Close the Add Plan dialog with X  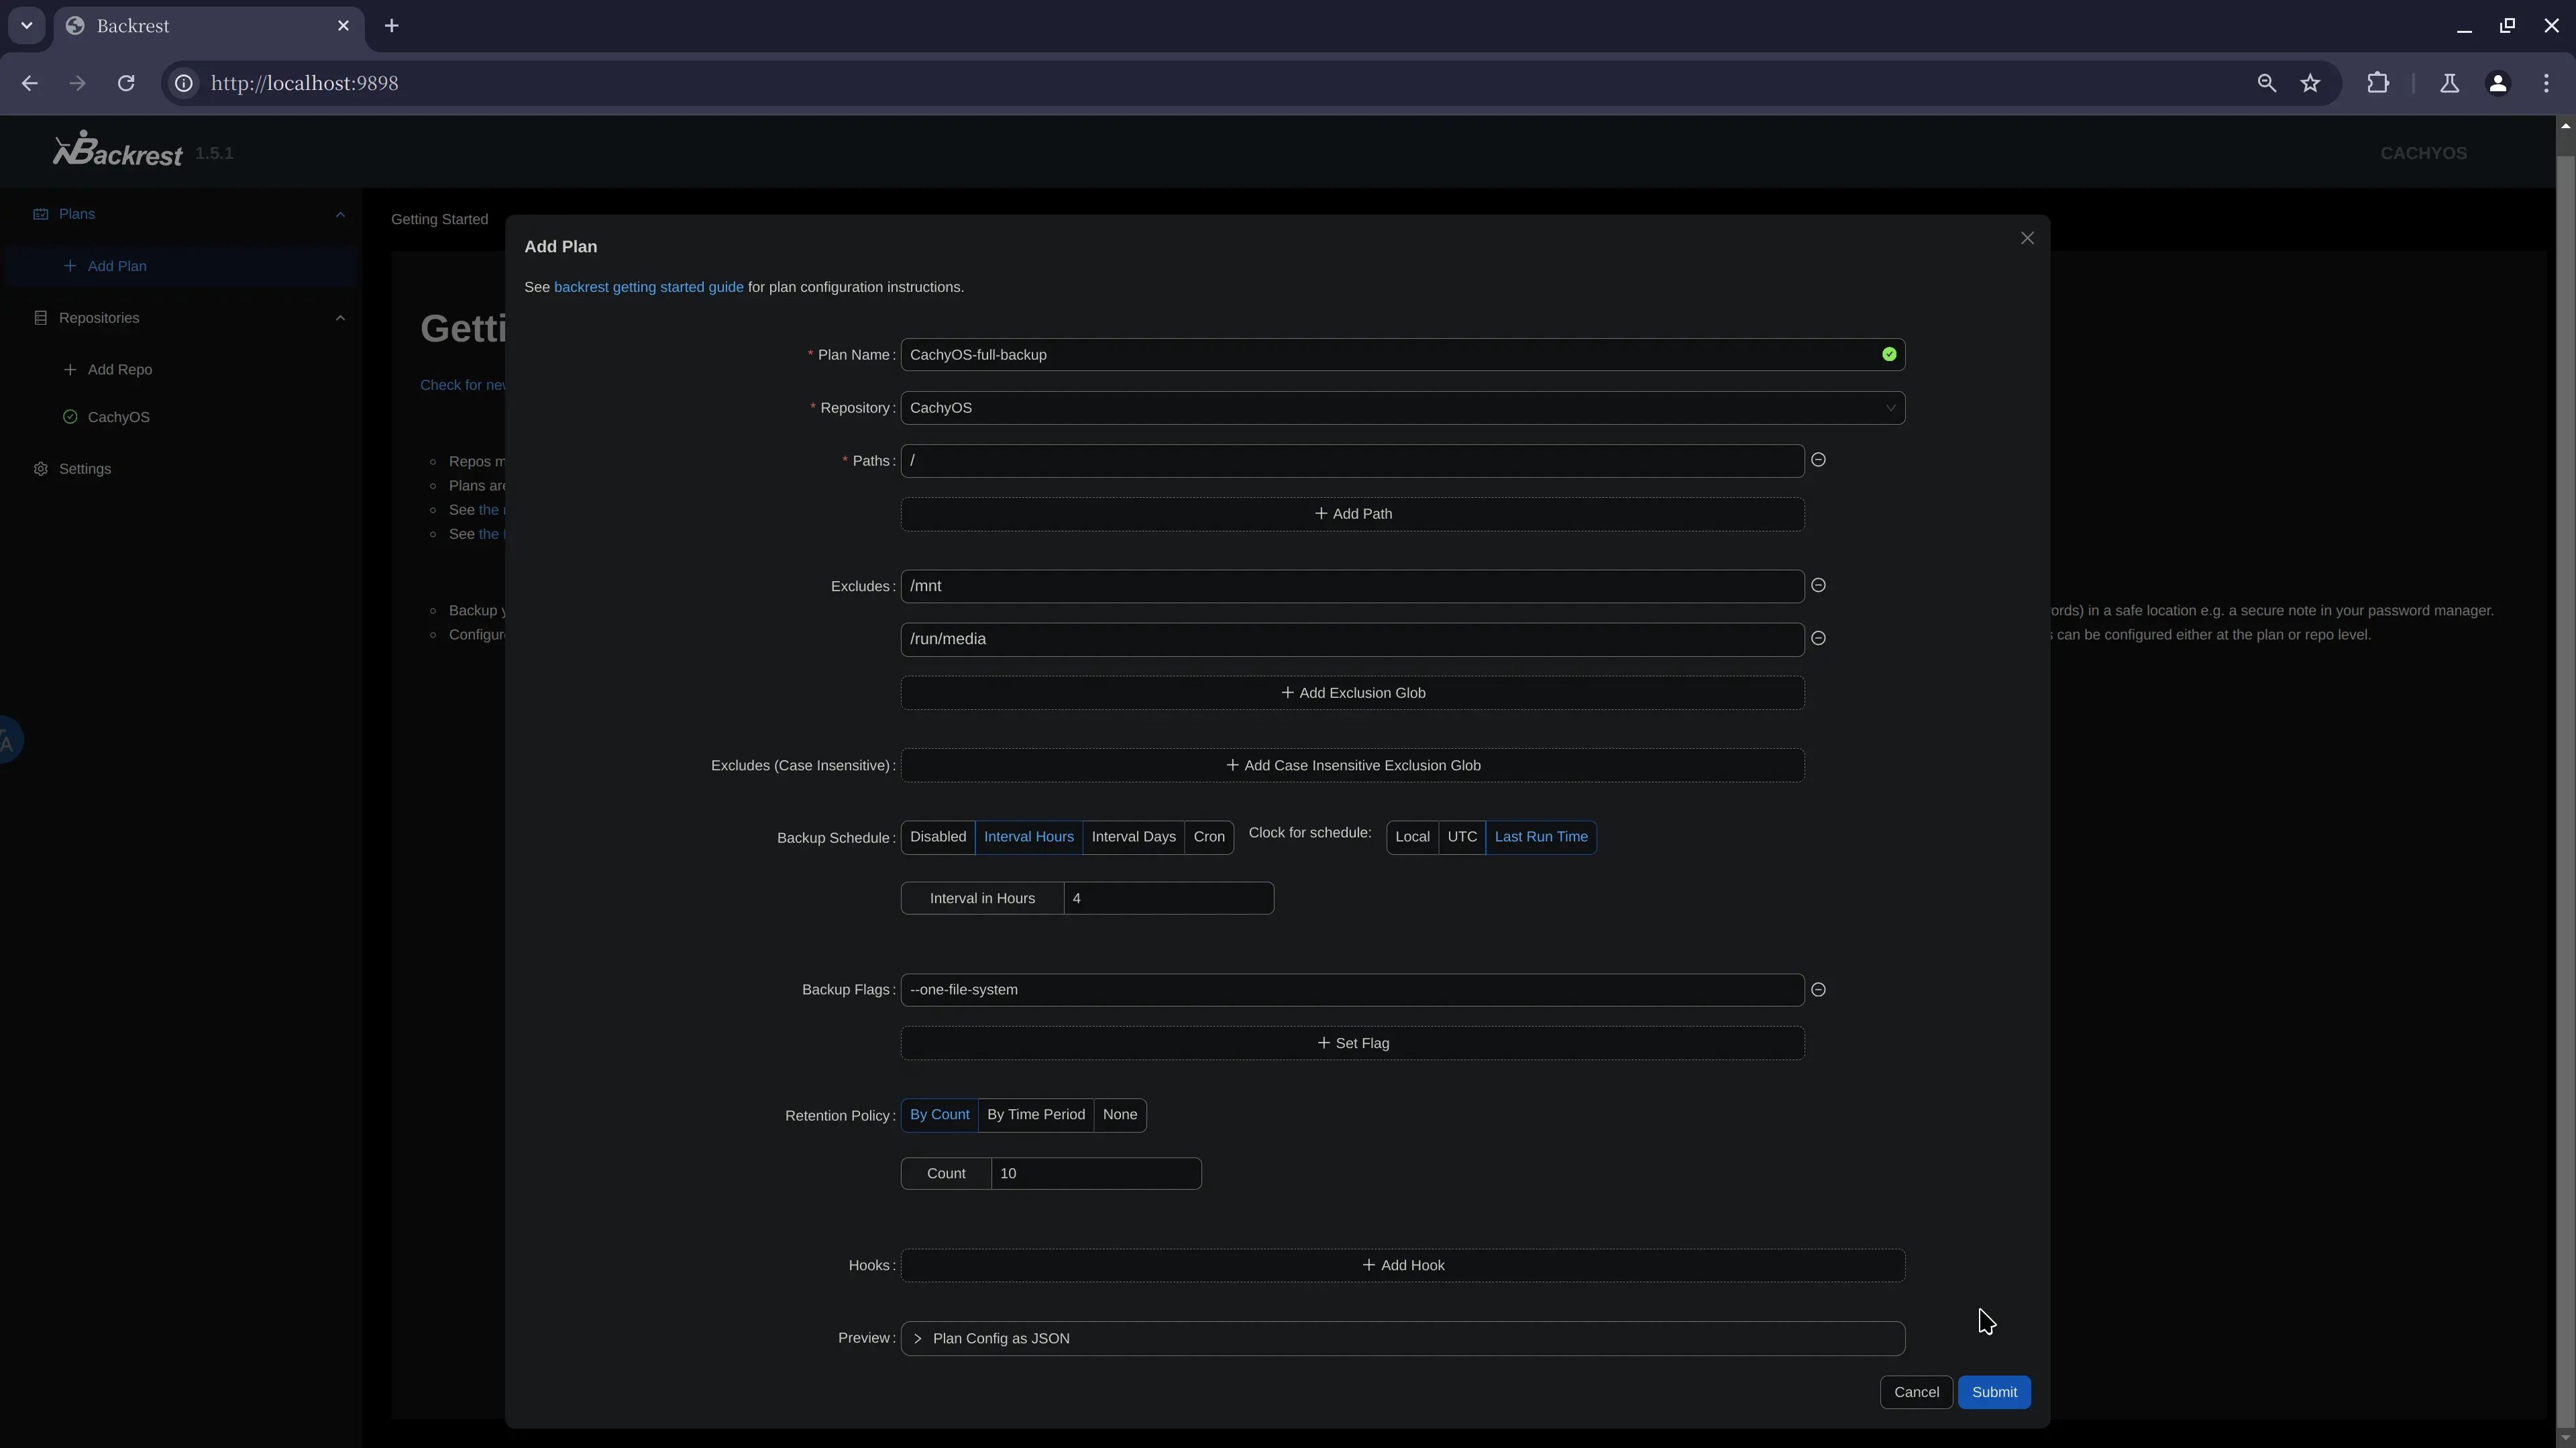[2027, 238]
